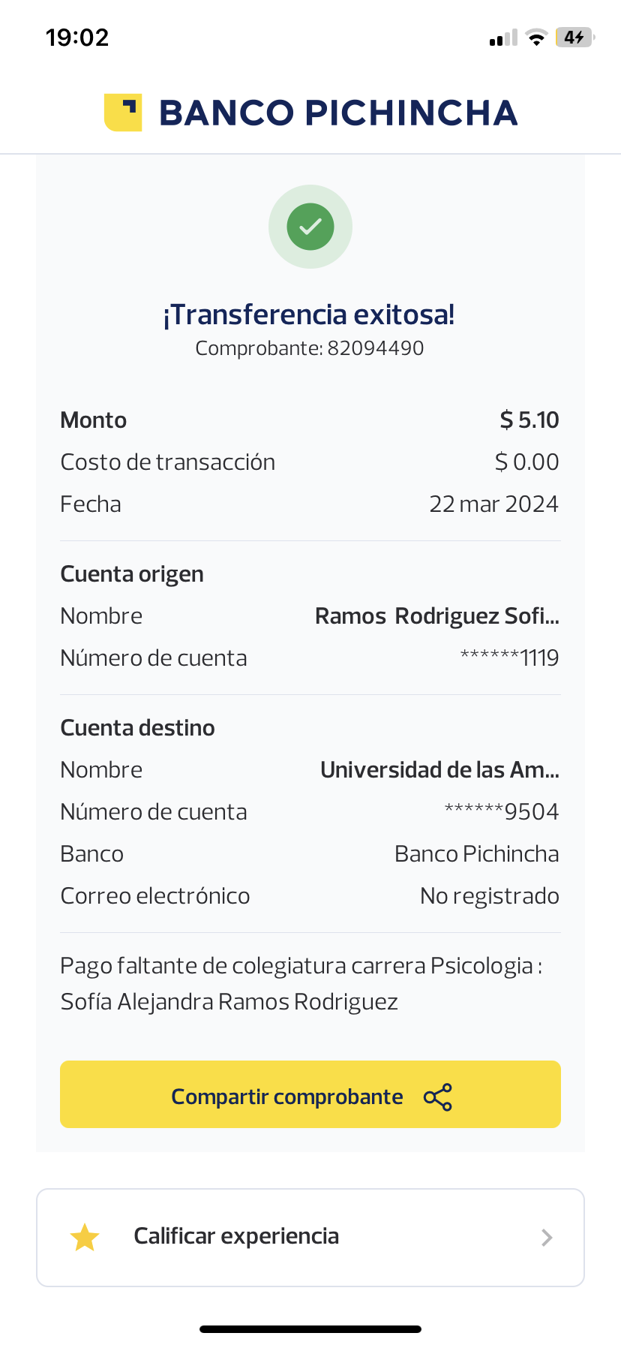Tap the yellow star icon
This screenshot has width=621, height=1345.
85,1238
